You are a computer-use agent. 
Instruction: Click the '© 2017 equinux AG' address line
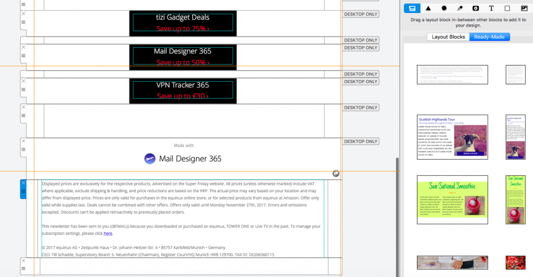134,247
